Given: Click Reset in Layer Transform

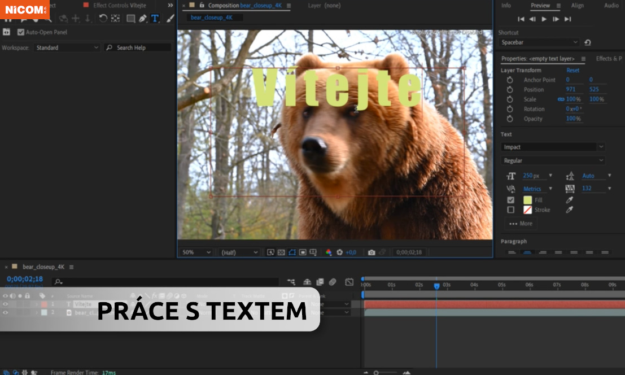Looking at the screenshot, I should coord(573,70).
